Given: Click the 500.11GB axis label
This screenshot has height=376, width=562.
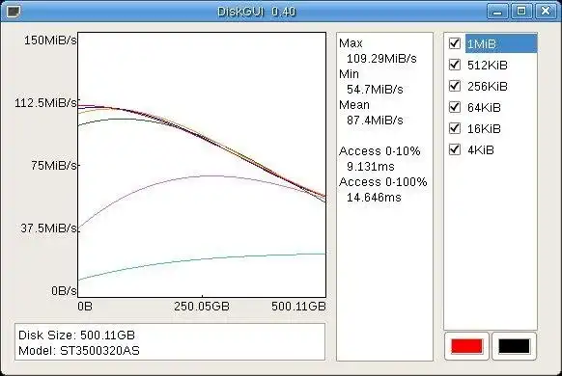Looking at the screenshot, I should tap(298, 307).
